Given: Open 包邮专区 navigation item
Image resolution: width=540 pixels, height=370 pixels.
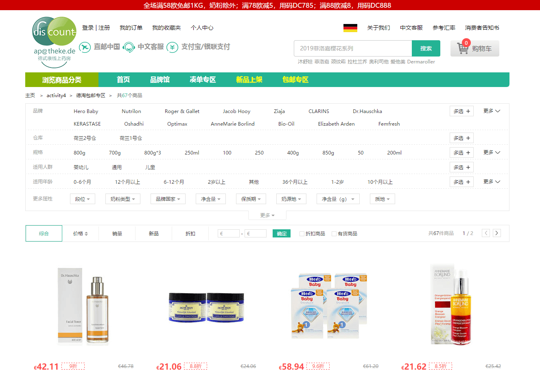Looking at the screenshot, I should (295, 80).
